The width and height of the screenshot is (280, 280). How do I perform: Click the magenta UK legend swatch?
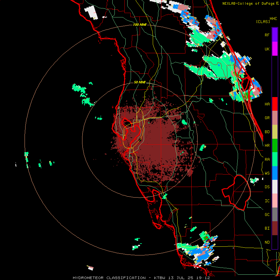pyautogui.click(x=275, y=49)
